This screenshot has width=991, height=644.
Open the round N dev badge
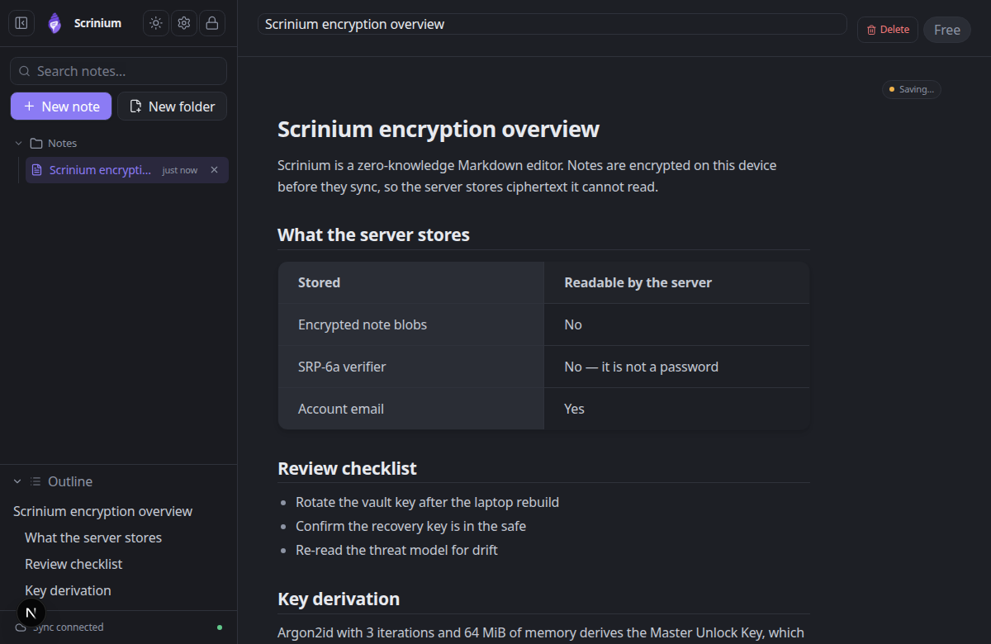(31, 613)
